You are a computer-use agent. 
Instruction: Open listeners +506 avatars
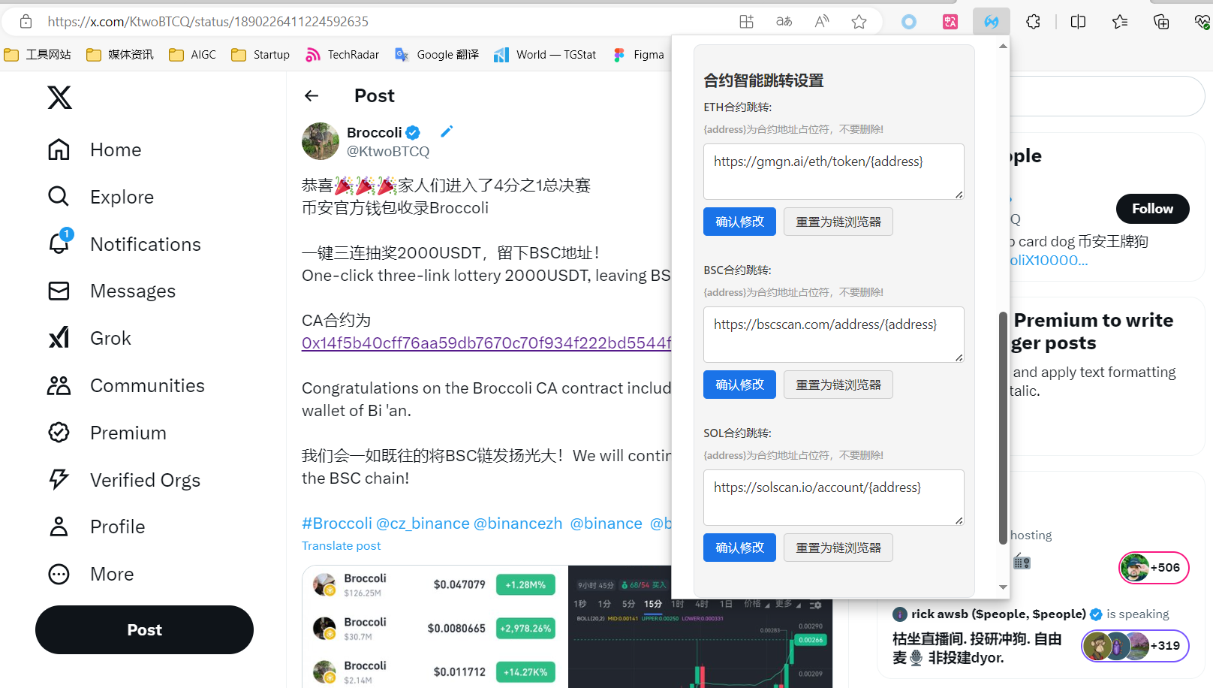(1154, 567)
